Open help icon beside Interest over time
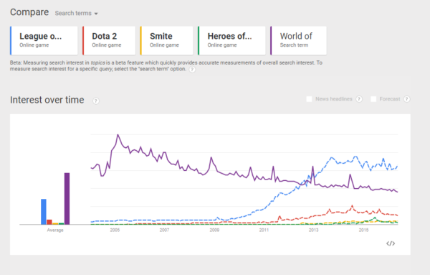The height and width of the screenshot is (275, 430). click(96, 101)
